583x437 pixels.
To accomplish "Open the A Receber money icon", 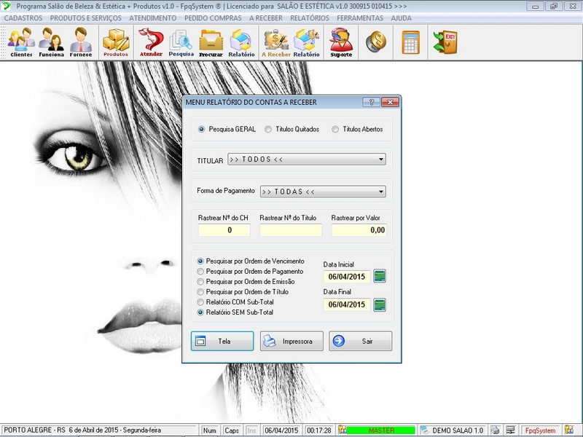I will pyautogui.click(x=276, y=42).
